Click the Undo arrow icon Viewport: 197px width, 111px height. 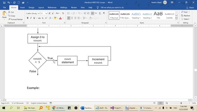9,2
